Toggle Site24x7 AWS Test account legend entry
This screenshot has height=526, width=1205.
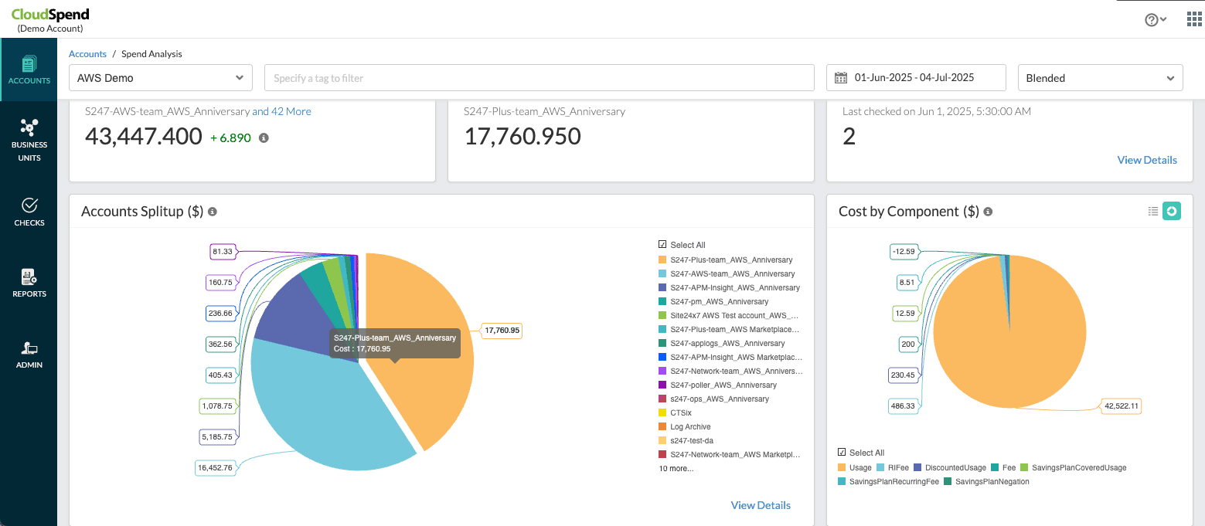(x=728, y=315)
